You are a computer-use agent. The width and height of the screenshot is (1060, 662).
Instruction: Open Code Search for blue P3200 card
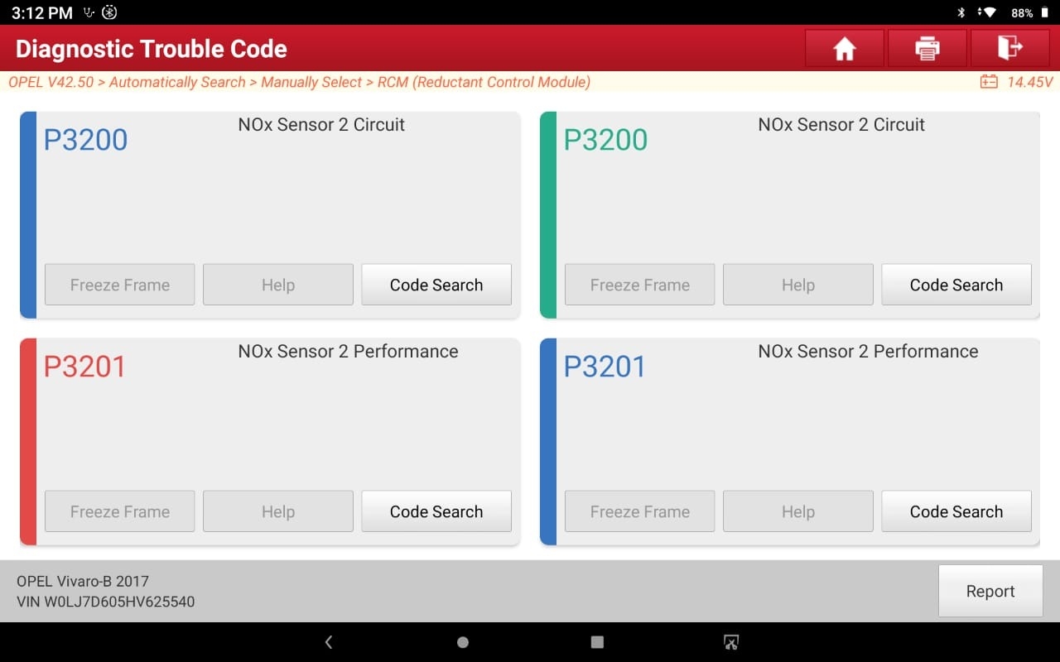pos(436,285)
